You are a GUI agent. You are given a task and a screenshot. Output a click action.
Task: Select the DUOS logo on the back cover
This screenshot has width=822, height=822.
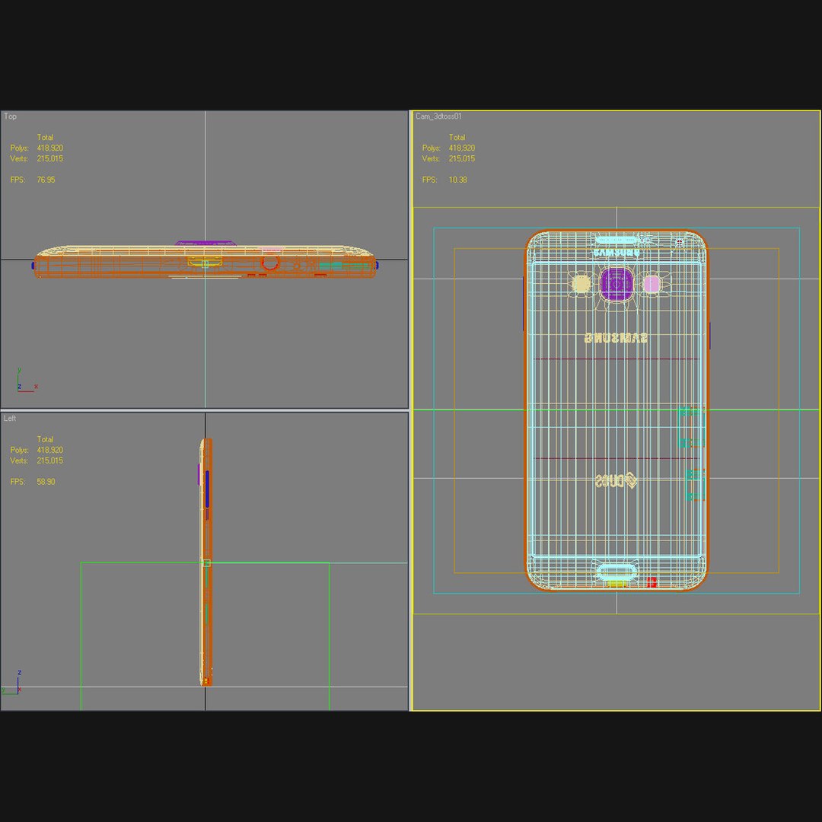(x=616, y=481)
